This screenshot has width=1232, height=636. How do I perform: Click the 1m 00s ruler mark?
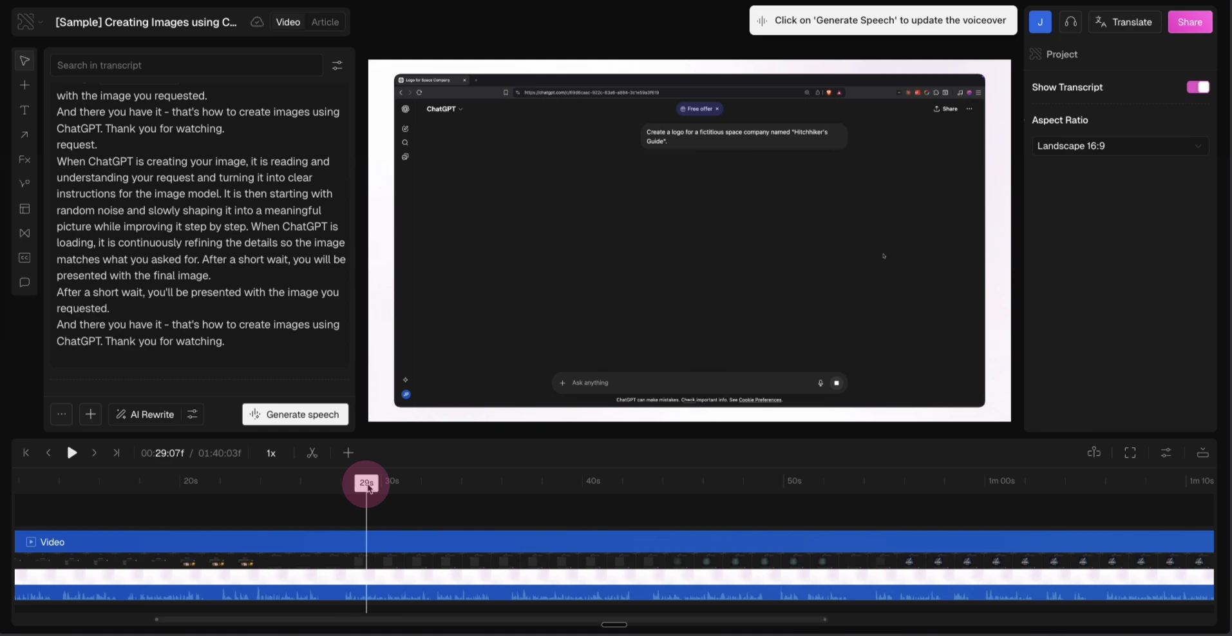(1001, 481)
